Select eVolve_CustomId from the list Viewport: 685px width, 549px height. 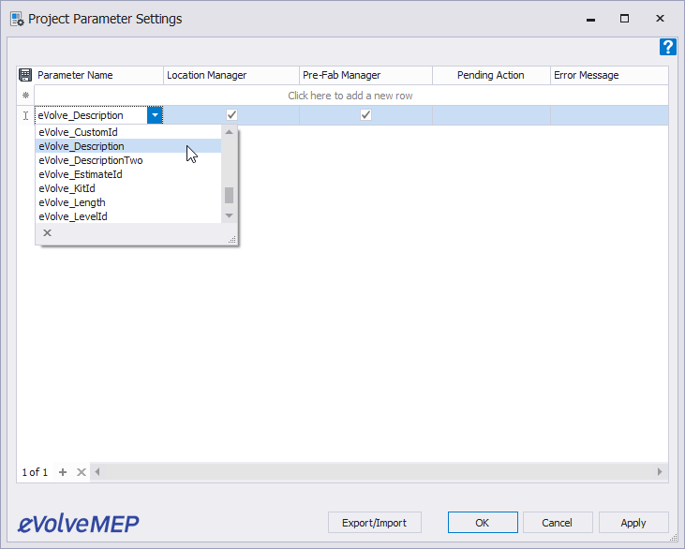pos(128,132)
